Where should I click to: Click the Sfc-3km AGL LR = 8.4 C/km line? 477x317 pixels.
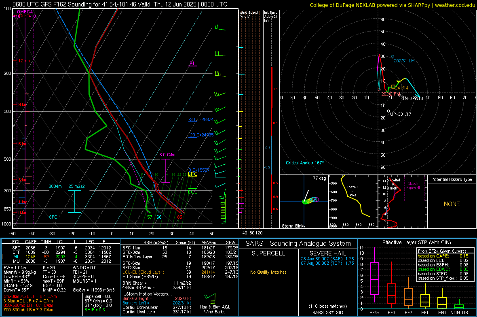[30, 296]
